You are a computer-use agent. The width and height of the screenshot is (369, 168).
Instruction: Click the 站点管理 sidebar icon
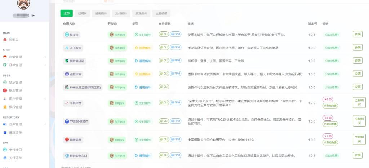coord(5,82)
